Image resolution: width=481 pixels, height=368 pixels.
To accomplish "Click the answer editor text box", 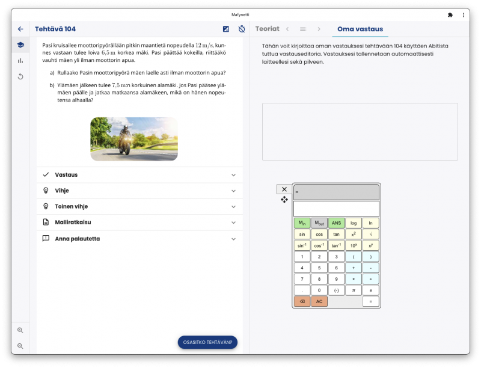I will tap(360, 131).
